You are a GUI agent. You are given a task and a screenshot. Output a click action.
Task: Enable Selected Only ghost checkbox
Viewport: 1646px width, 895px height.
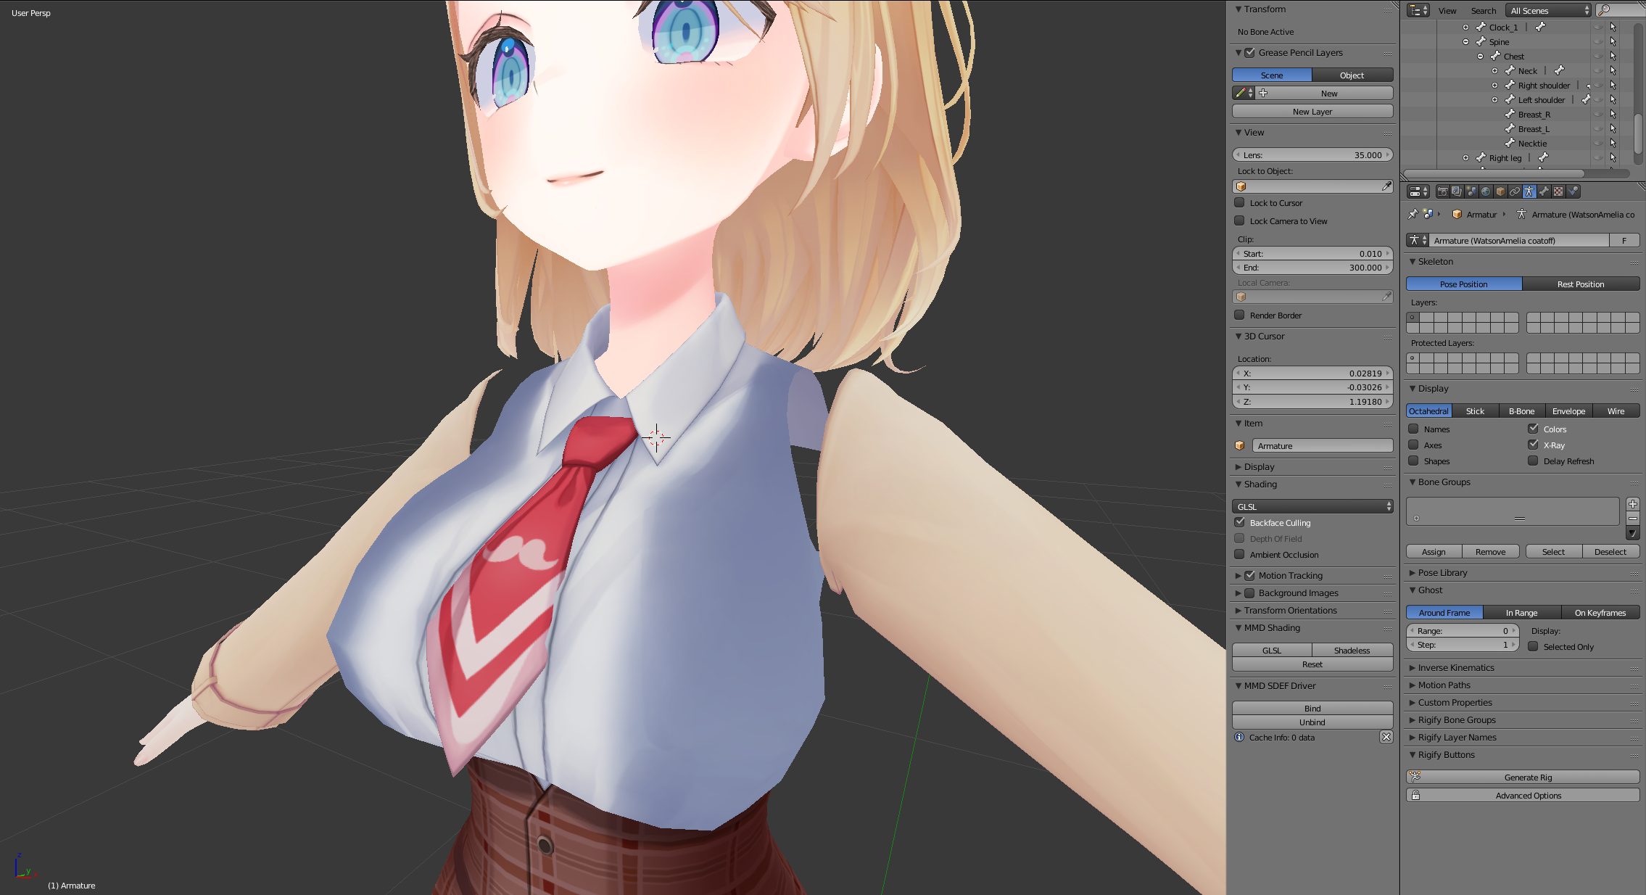[1533, 646]
